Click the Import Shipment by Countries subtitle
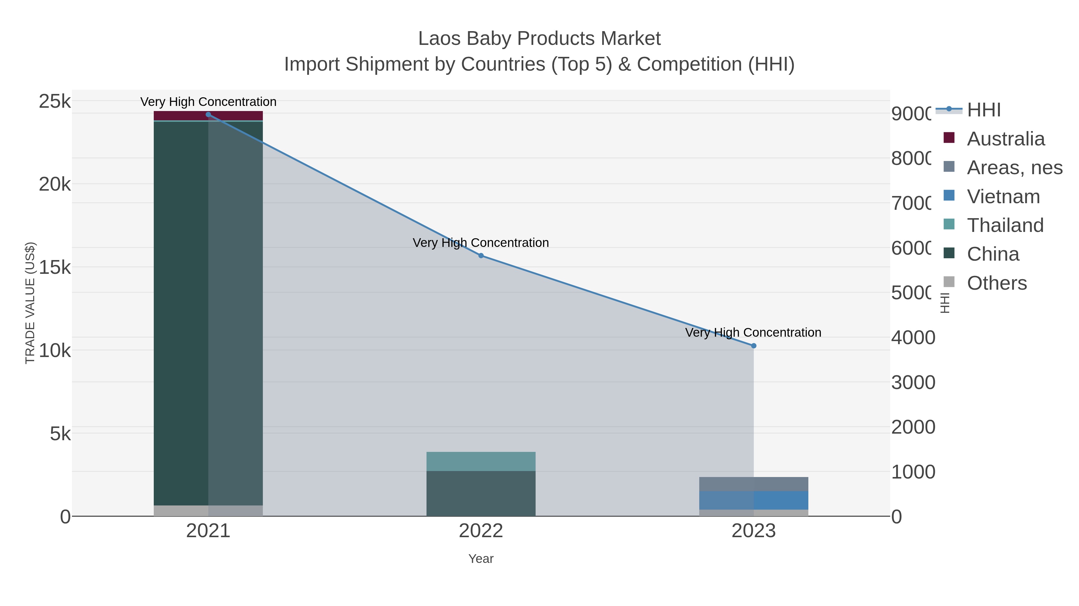The height and width of the screenshot is (606, 1079). tap(539, 64)
